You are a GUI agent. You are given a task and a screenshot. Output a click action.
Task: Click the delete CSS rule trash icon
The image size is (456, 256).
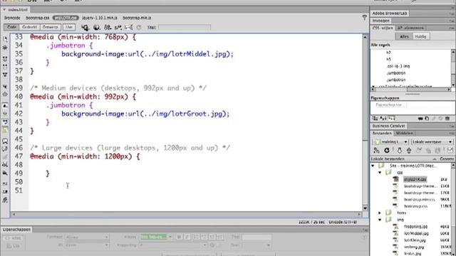(x=447, y=119)
